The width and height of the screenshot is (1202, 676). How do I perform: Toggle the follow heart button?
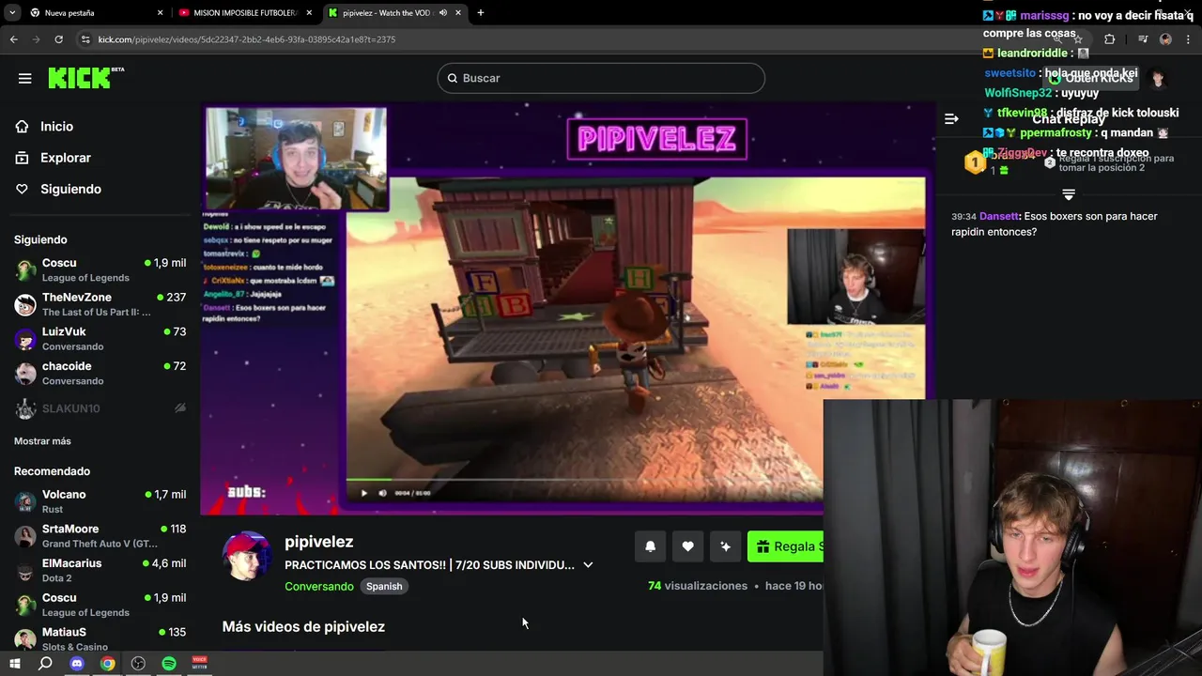tap(687, 546)
